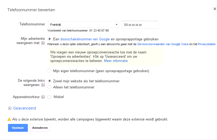Open the doorschakelnummer van Google link
Screen dimensions: 217x140
85,39
